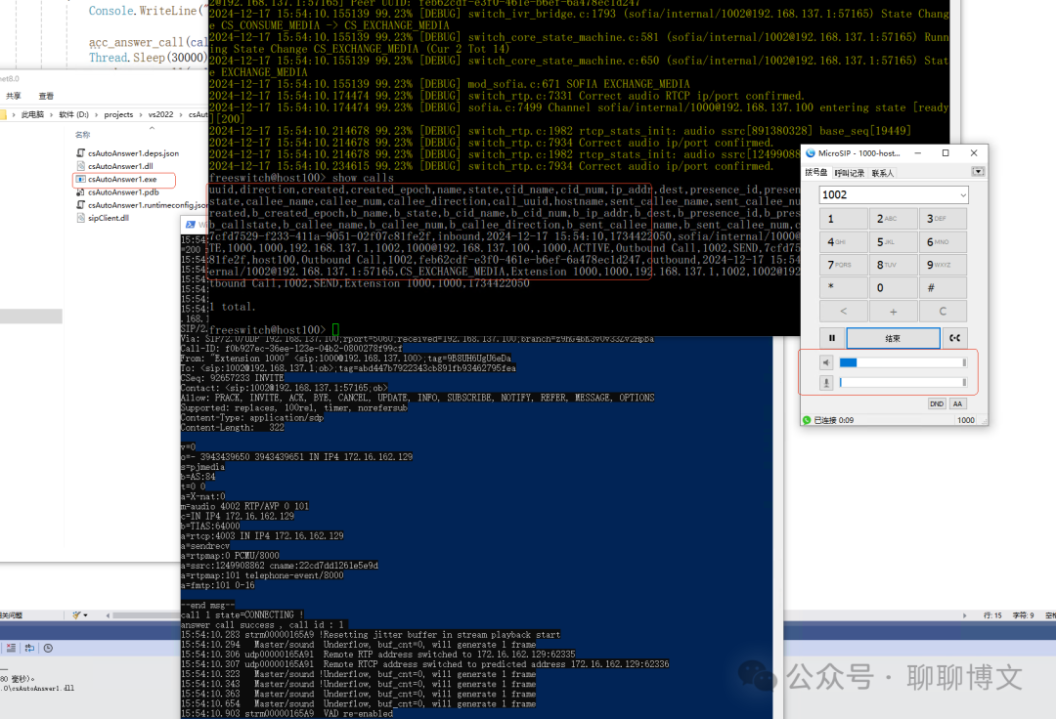Switch to the 拨号盘 tab
1056x719 pixels.
(x=816, y=173)
